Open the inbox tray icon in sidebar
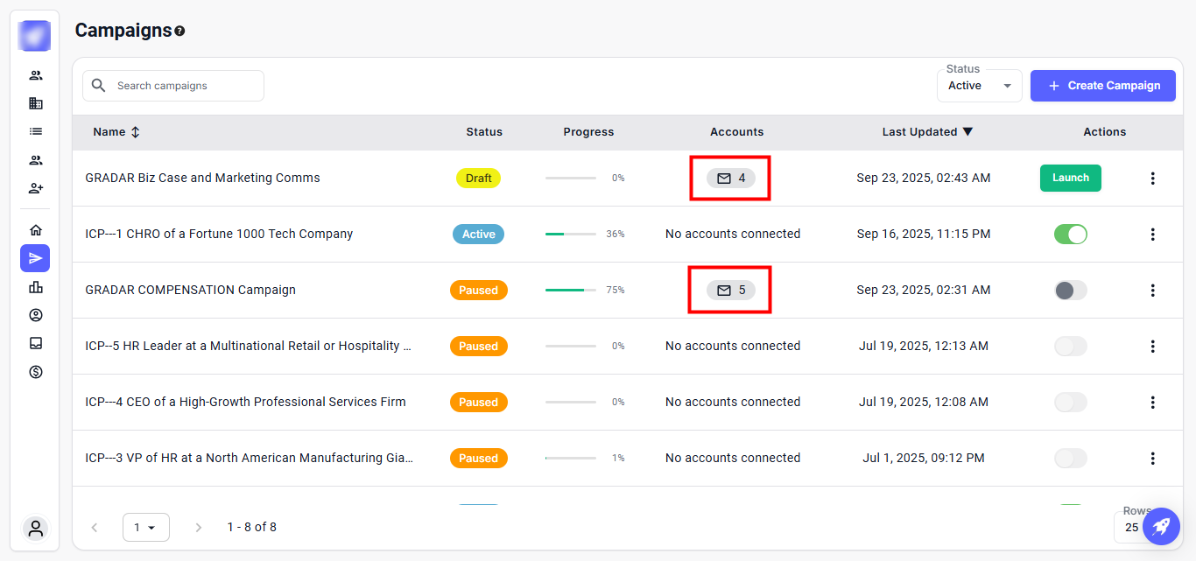1196x561 pixels. (35, 343)
